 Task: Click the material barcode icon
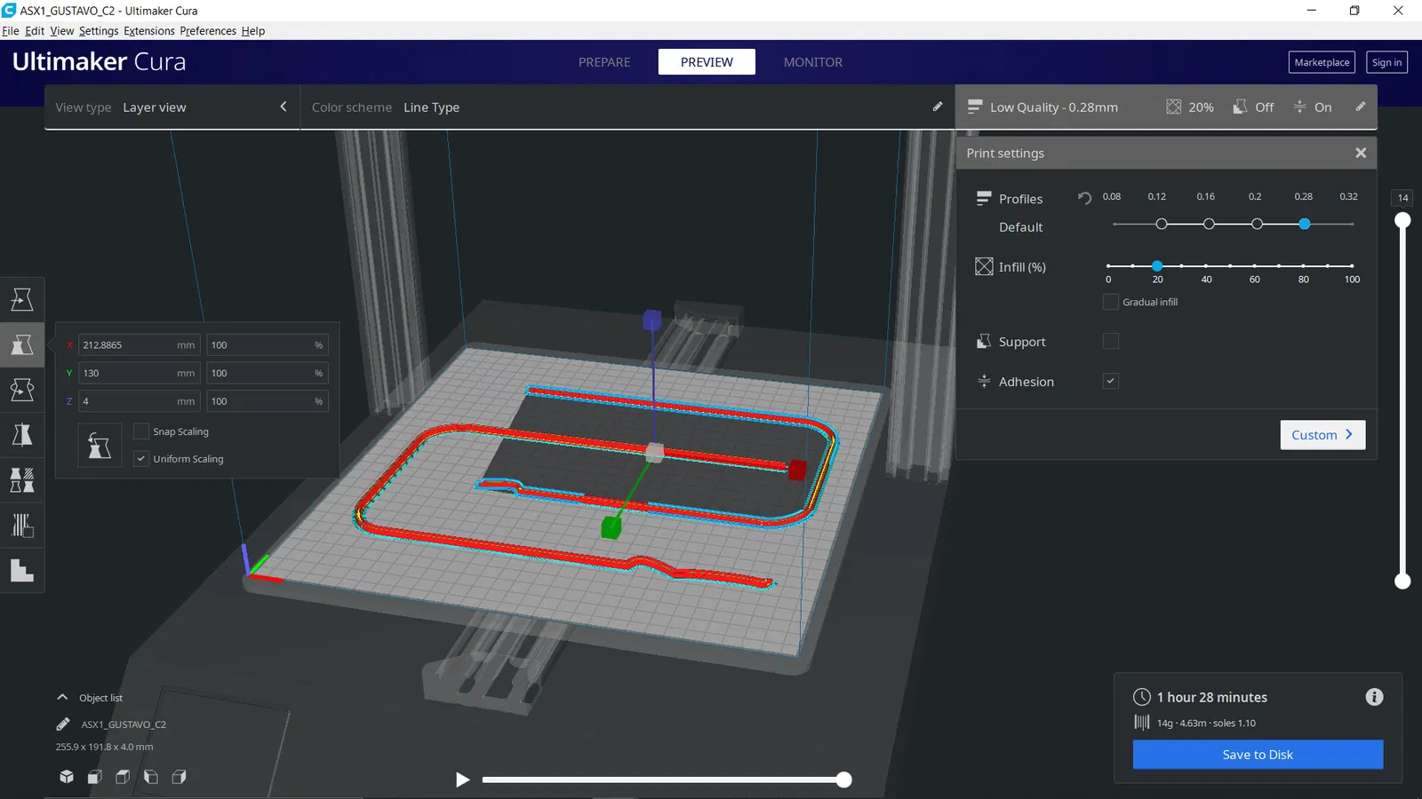click(1142, 723)
